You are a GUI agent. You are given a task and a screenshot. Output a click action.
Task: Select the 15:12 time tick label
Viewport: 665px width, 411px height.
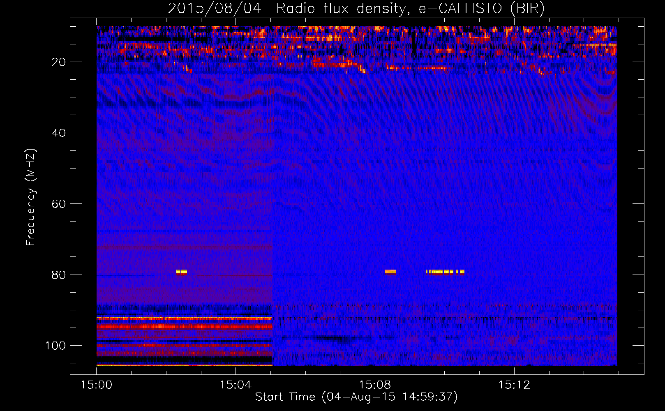tap(514, 385)
